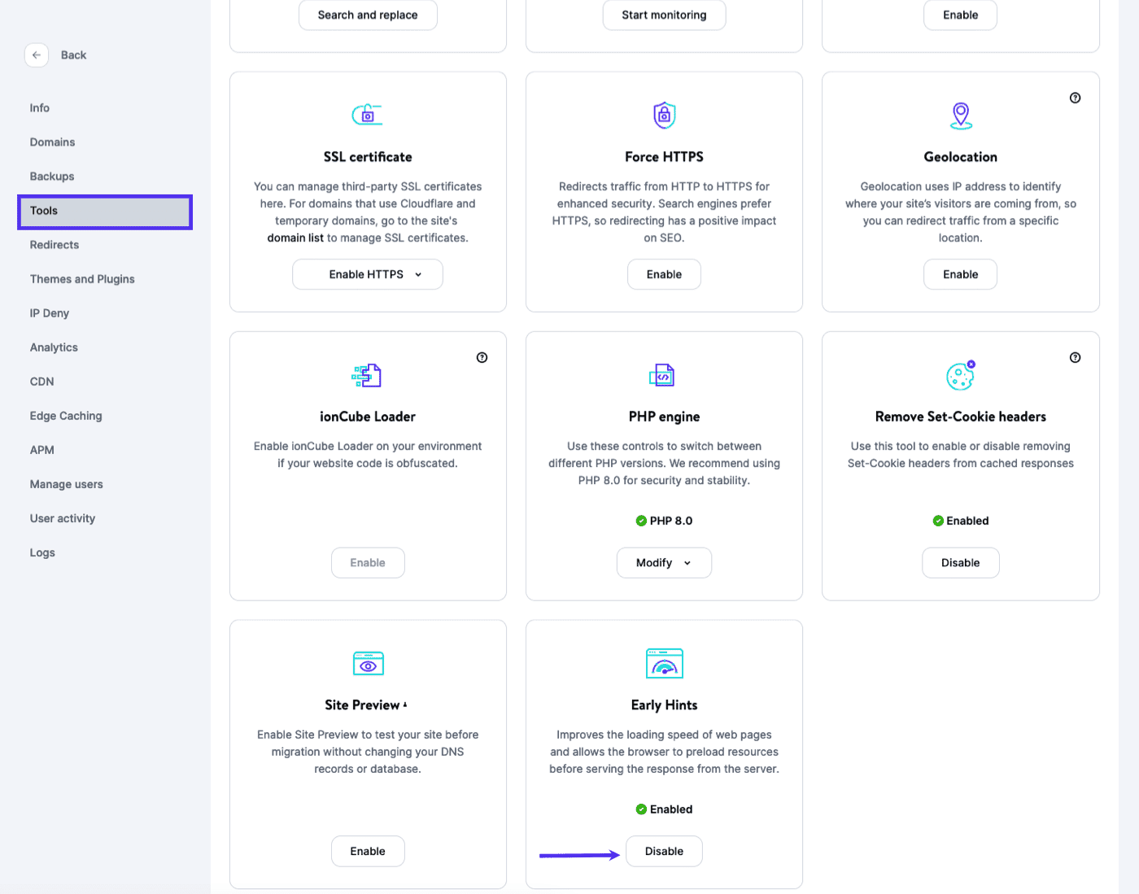This screenshot has width=1139, height=894.
Task: Click the Early Hints speedometer icon
Action: pos(664,663)
